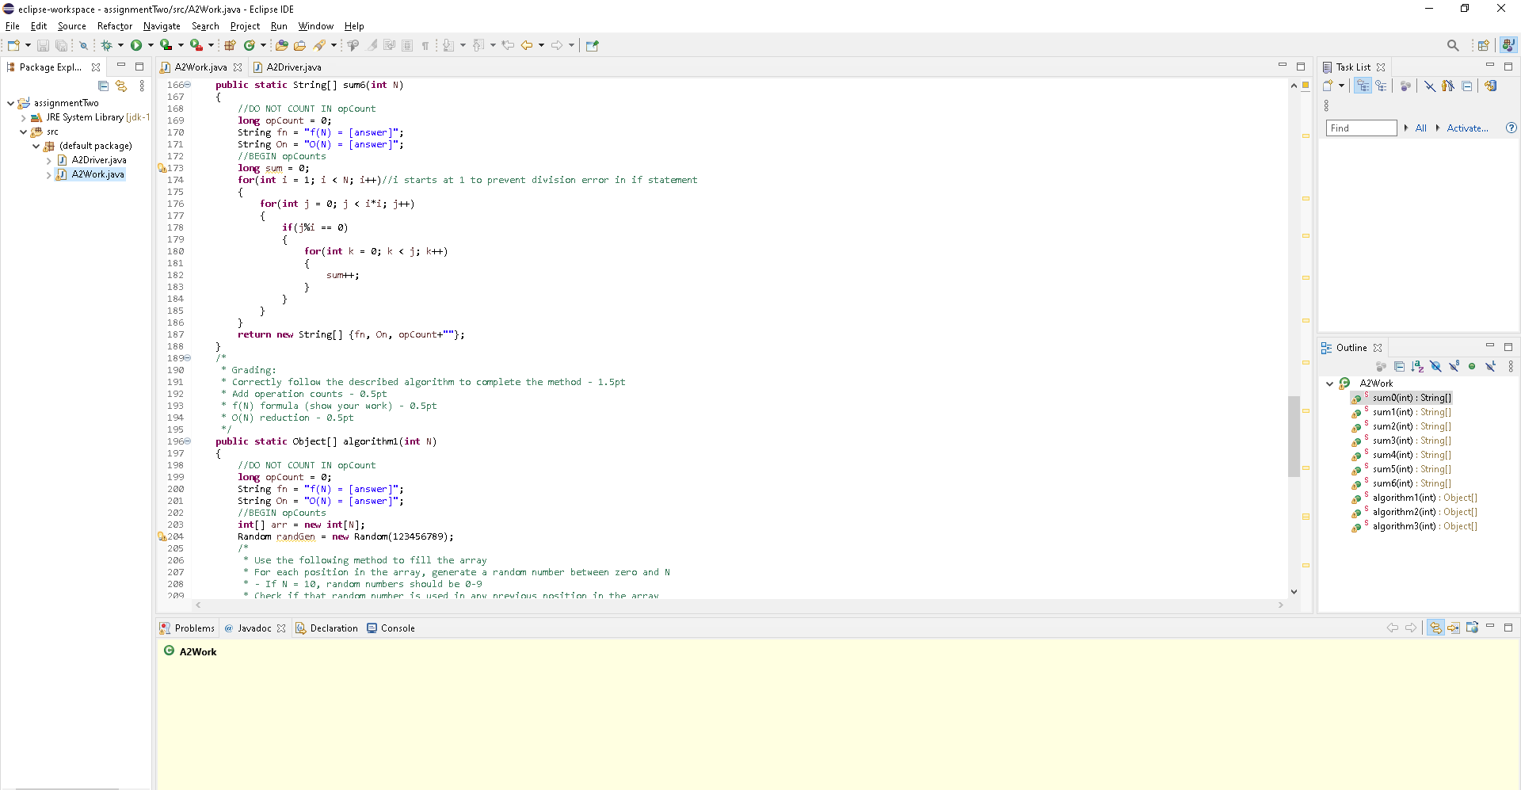The image size is (1521, 790).
Task: Click the Open Perspective icon
Action: click(x=1483, y=45)
